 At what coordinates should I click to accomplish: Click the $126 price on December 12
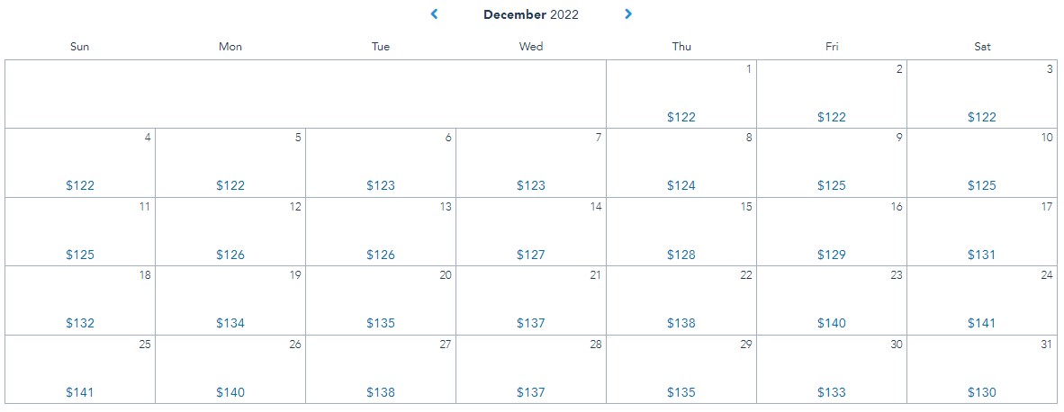[x=230, y=255]
